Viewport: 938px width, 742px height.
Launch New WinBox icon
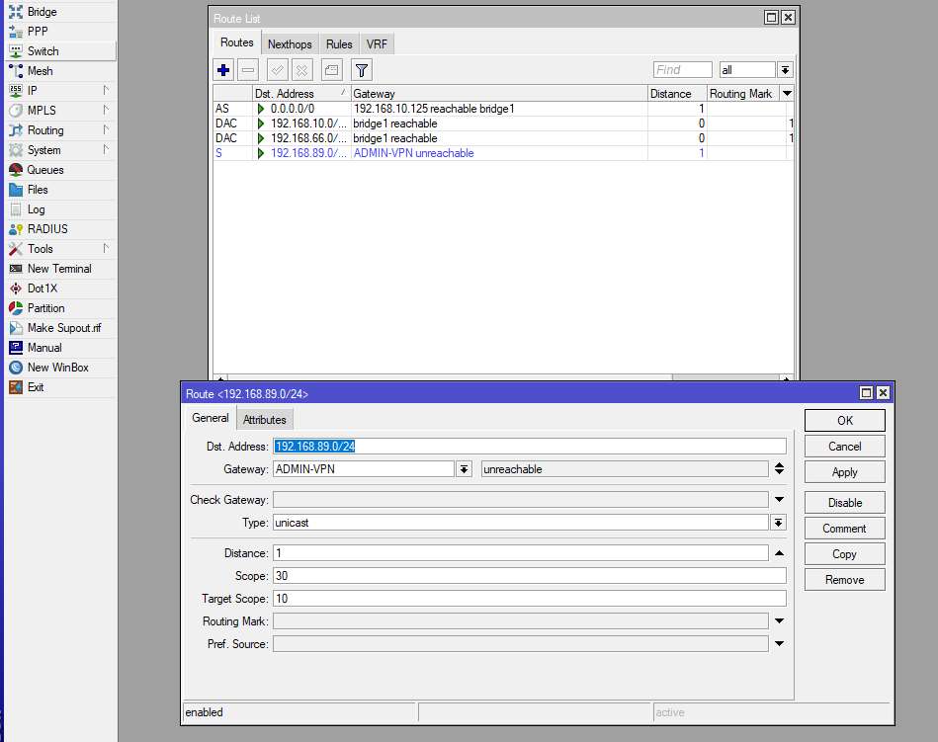point(16,368)
